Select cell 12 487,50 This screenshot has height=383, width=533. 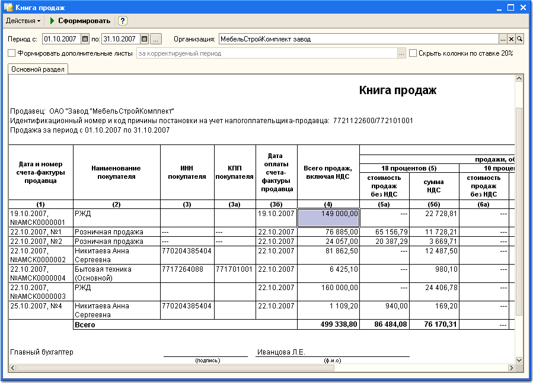click(435, 255)
